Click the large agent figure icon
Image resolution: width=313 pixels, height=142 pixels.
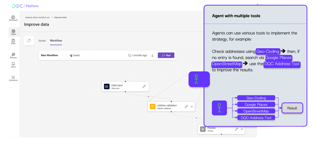pyautogui.click(x=199, y=79)
